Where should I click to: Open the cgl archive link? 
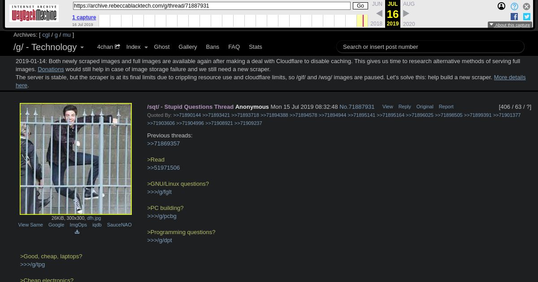click(x=46, y=34)
